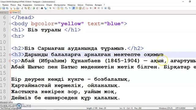Click the "yellow" bgcolor value

(x=71, y=24)
